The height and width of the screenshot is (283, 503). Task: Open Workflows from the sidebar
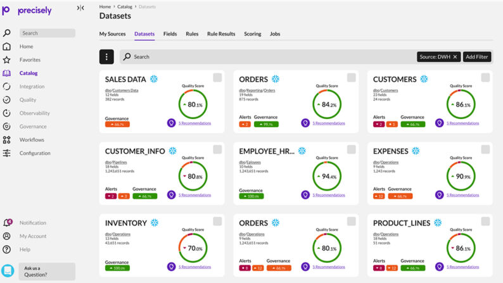click(6, 139)
